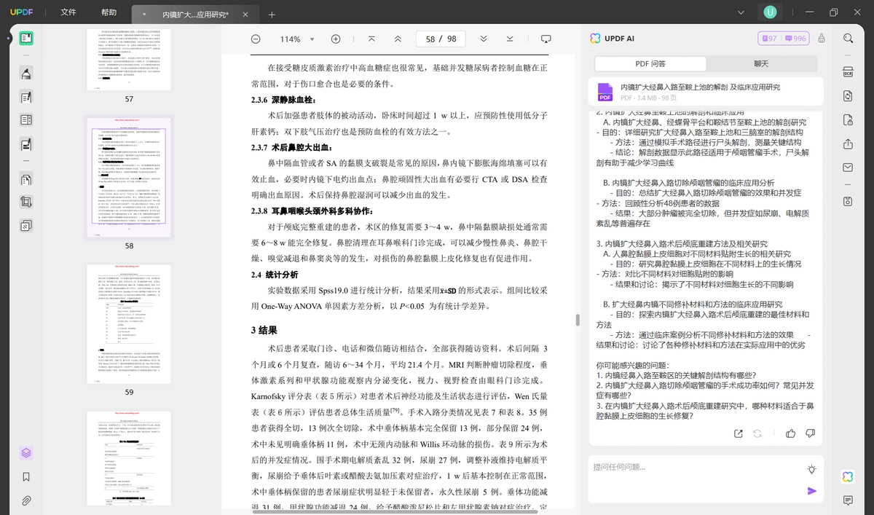
Task: Open the bookmarks panel icon
Action: click(26, 477)
